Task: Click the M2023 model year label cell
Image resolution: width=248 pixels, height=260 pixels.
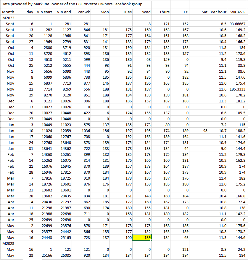Action: (8, 243)
